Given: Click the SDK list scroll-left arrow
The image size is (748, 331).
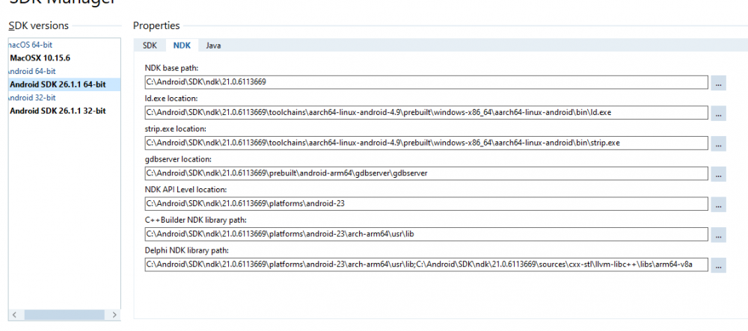Looking at the screenshot, I should 14,315.
